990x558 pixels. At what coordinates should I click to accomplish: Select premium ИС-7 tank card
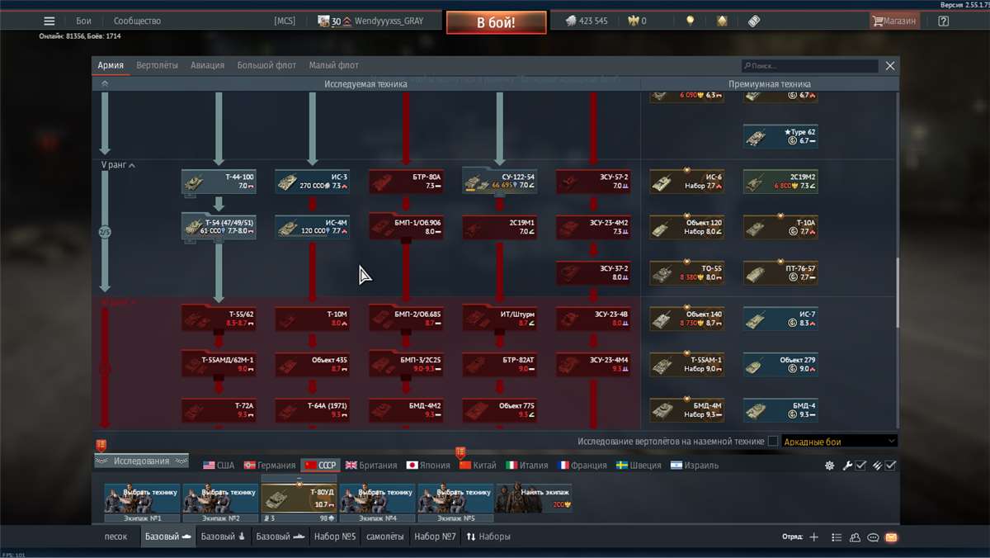[780, 319]
